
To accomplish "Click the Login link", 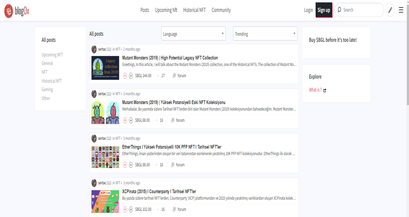I will 308,10.
